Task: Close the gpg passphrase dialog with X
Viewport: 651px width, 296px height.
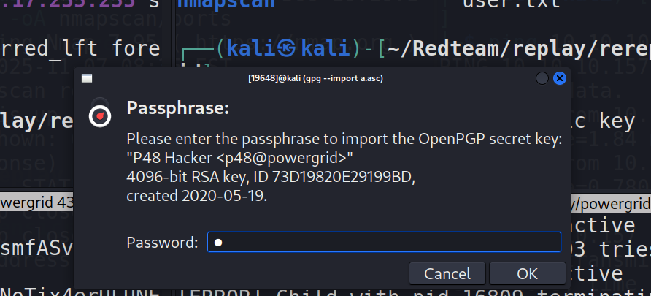Action: pyautogui.click(x=560, y=77)
